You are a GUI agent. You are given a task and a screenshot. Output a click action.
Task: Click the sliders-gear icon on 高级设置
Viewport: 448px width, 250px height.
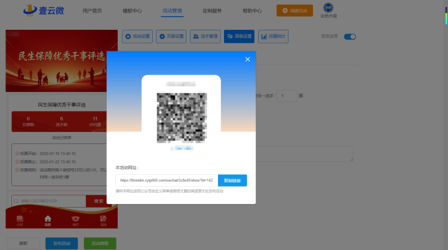(230, 36)
